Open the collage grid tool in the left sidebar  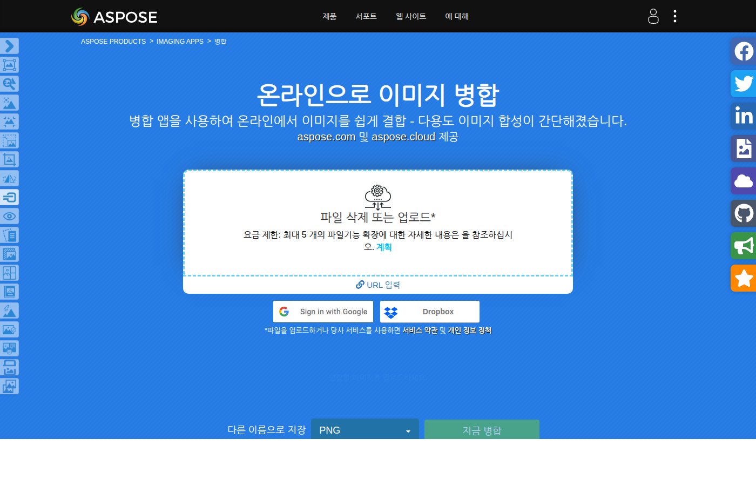coord(9,273)
